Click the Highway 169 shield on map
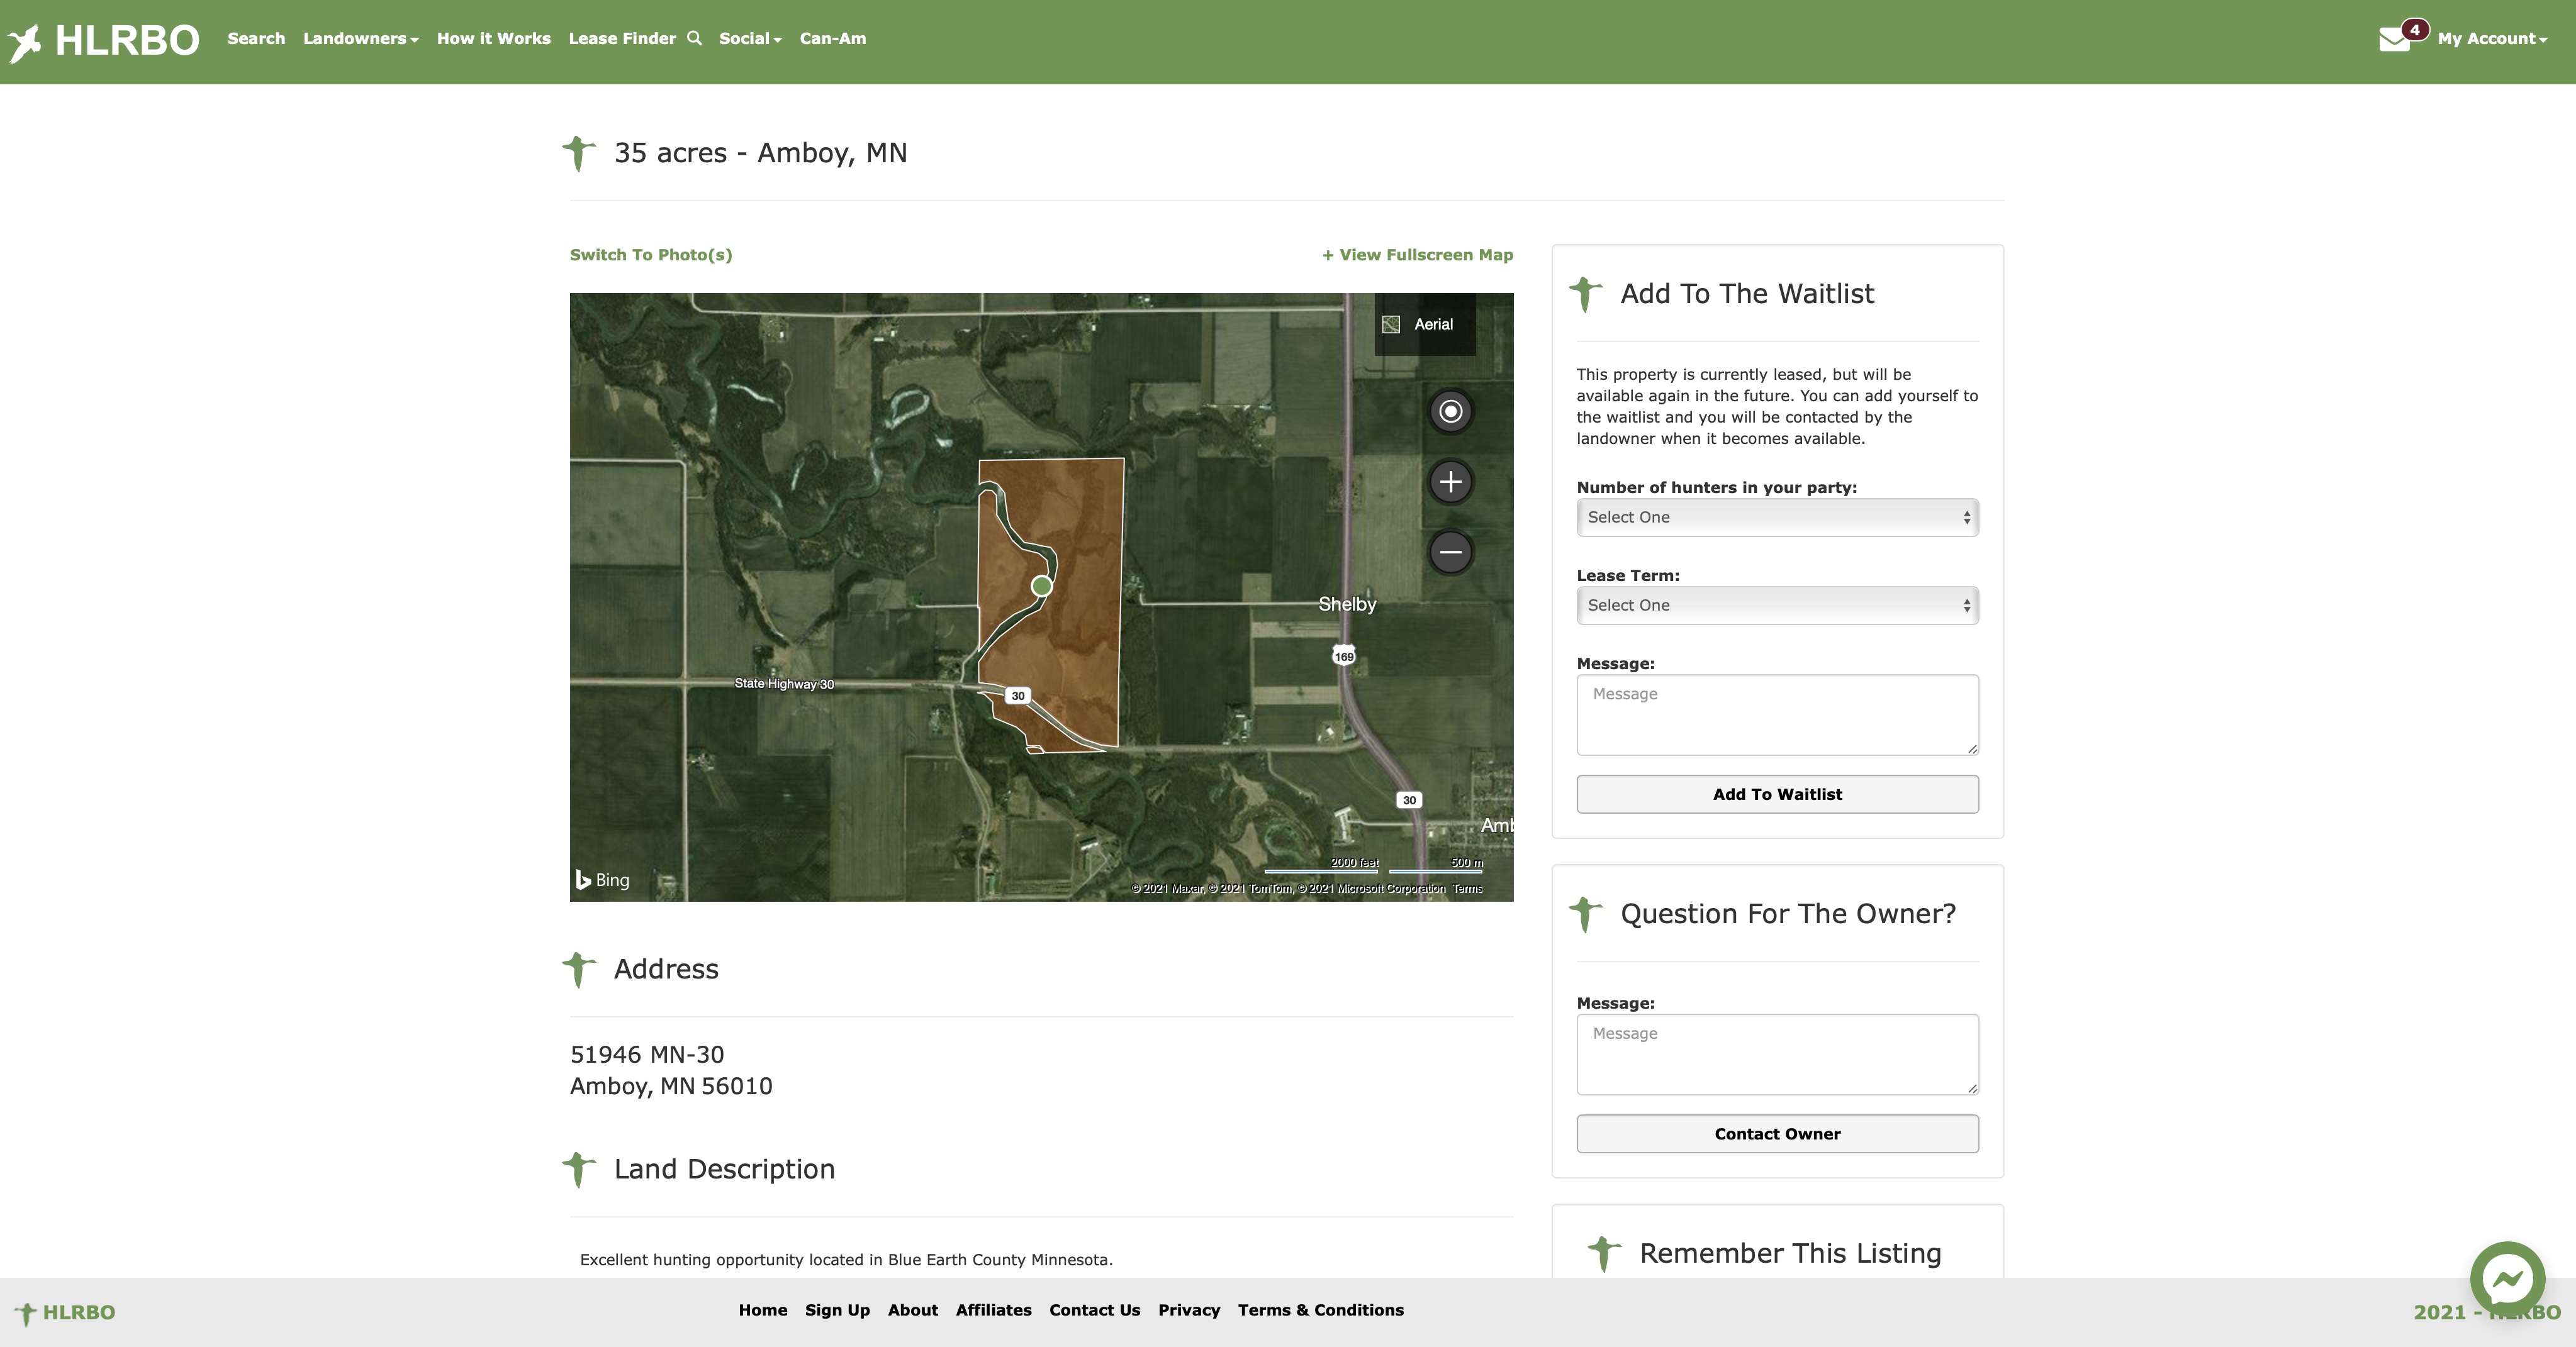2576x1347 pixels. (x=1344, y=655)
